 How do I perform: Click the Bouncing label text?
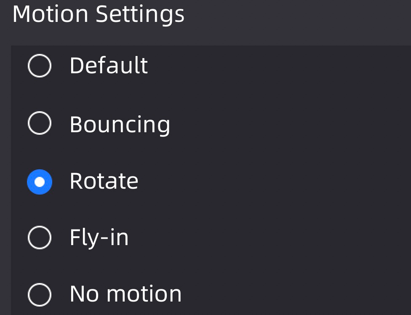120,125
